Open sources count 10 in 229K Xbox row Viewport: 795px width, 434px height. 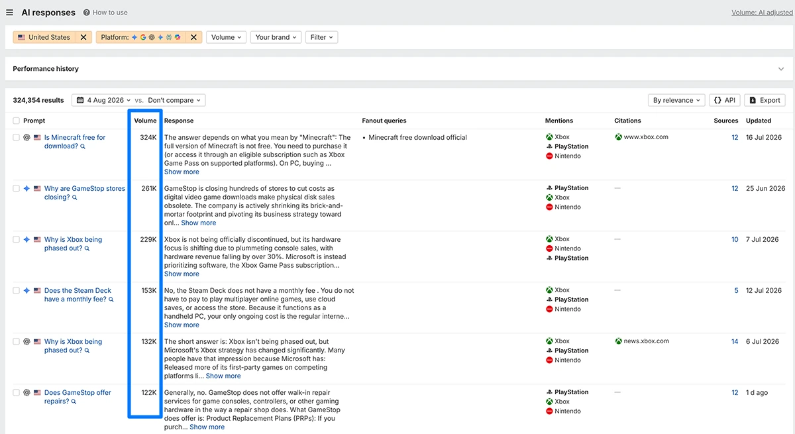click(735, 240)
